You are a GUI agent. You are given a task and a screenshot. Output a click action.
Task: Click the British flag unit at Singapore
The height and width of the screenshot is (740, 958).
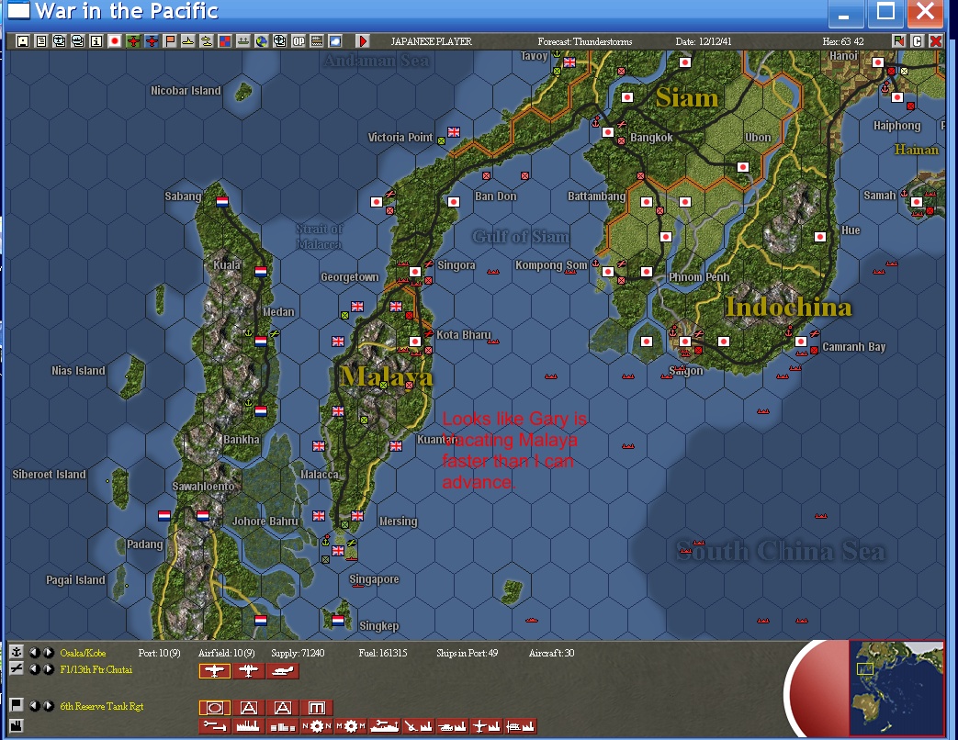click(338, 551)
